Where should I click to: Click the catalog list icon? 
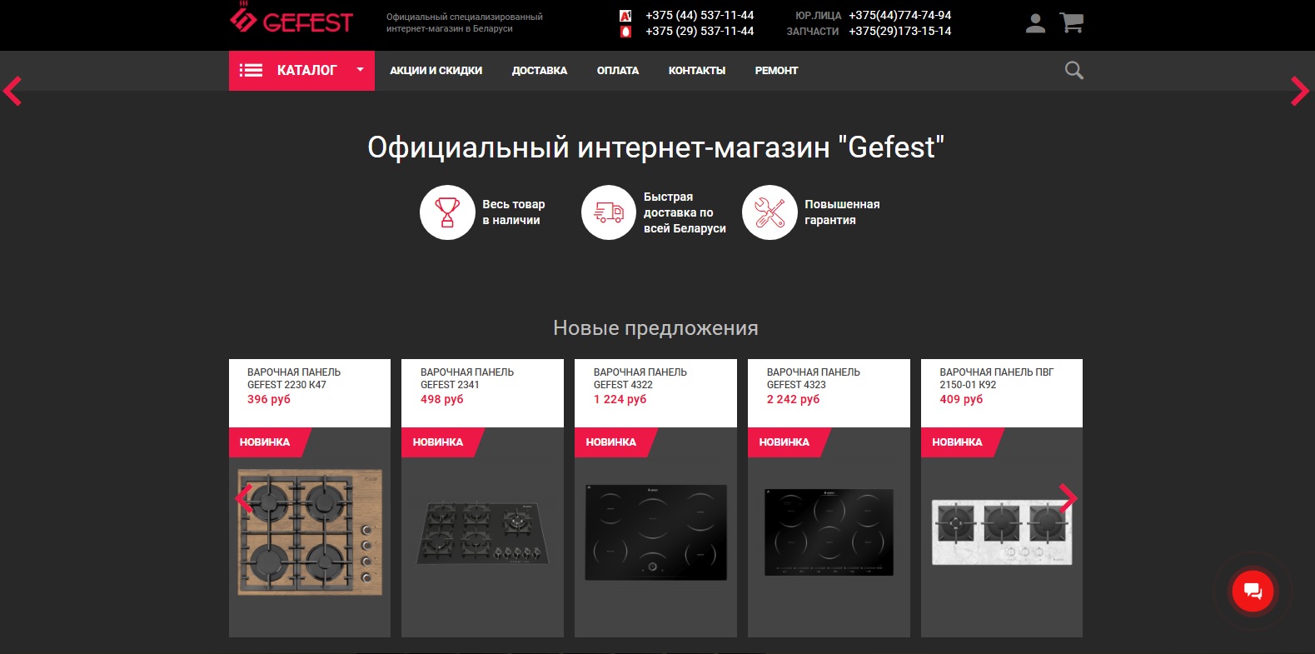[x=251, y=71]
